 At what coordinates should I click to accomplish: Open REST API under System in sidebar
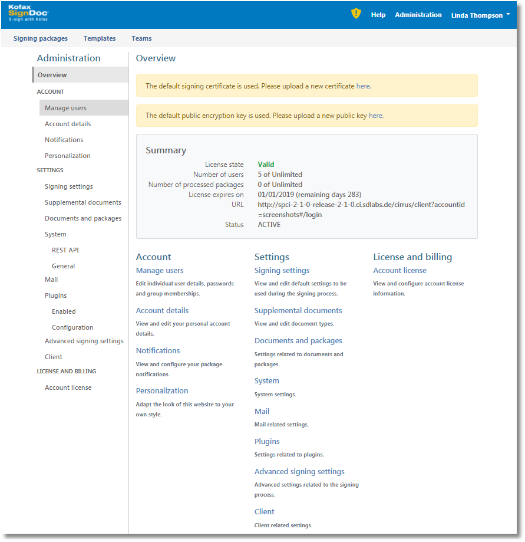65,250
